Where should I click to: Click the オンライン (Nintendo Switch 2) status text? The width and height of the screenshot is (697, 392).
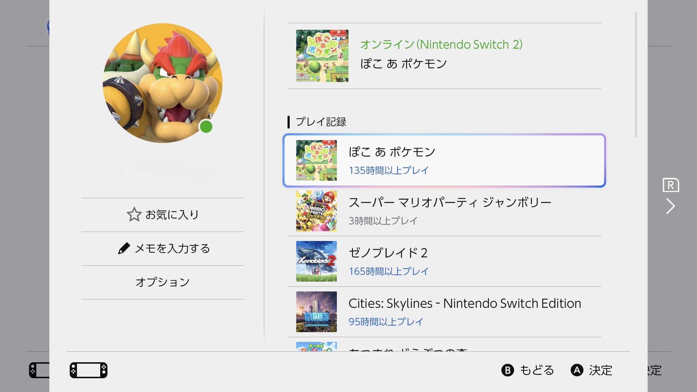[441, 45]
